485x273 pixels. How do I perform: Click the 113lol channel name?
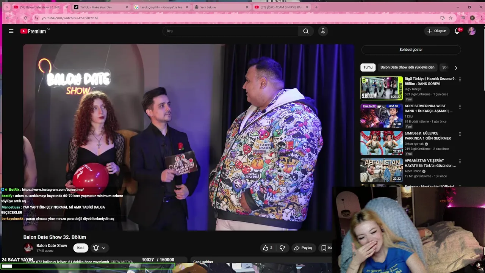click(409, 117)
